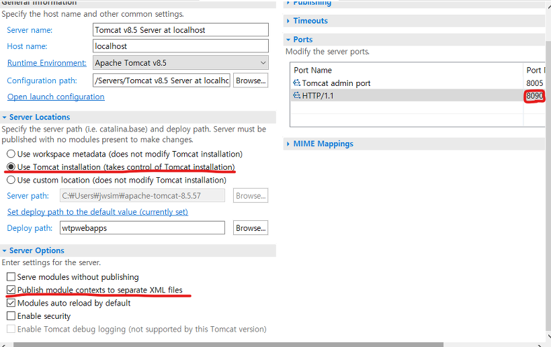Collapse the Server Options section
The height and width of the screenshot is (347, 551).
pyautogui.click(x=4, y=250)
